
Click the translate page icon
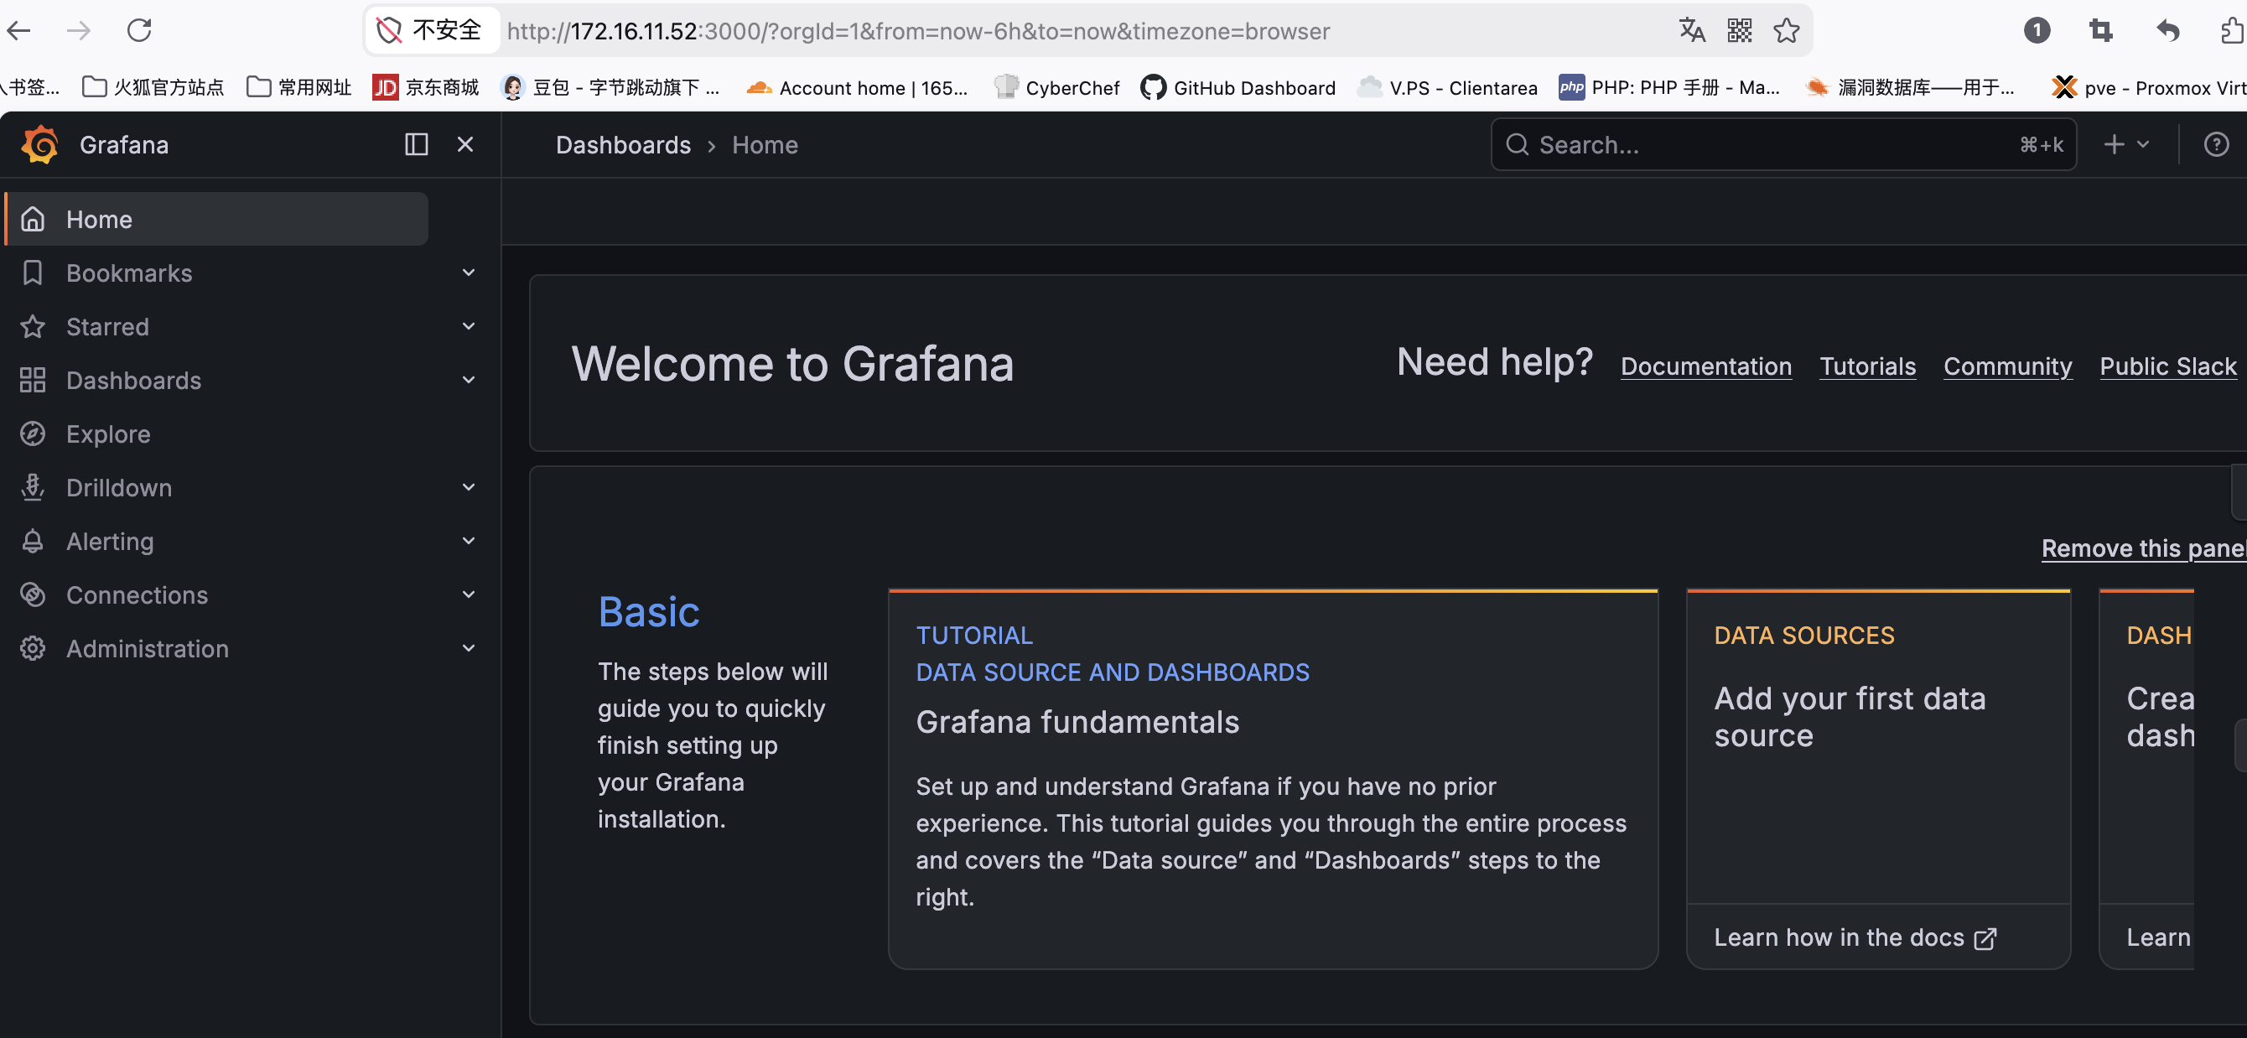click(x=1691, y=30)
